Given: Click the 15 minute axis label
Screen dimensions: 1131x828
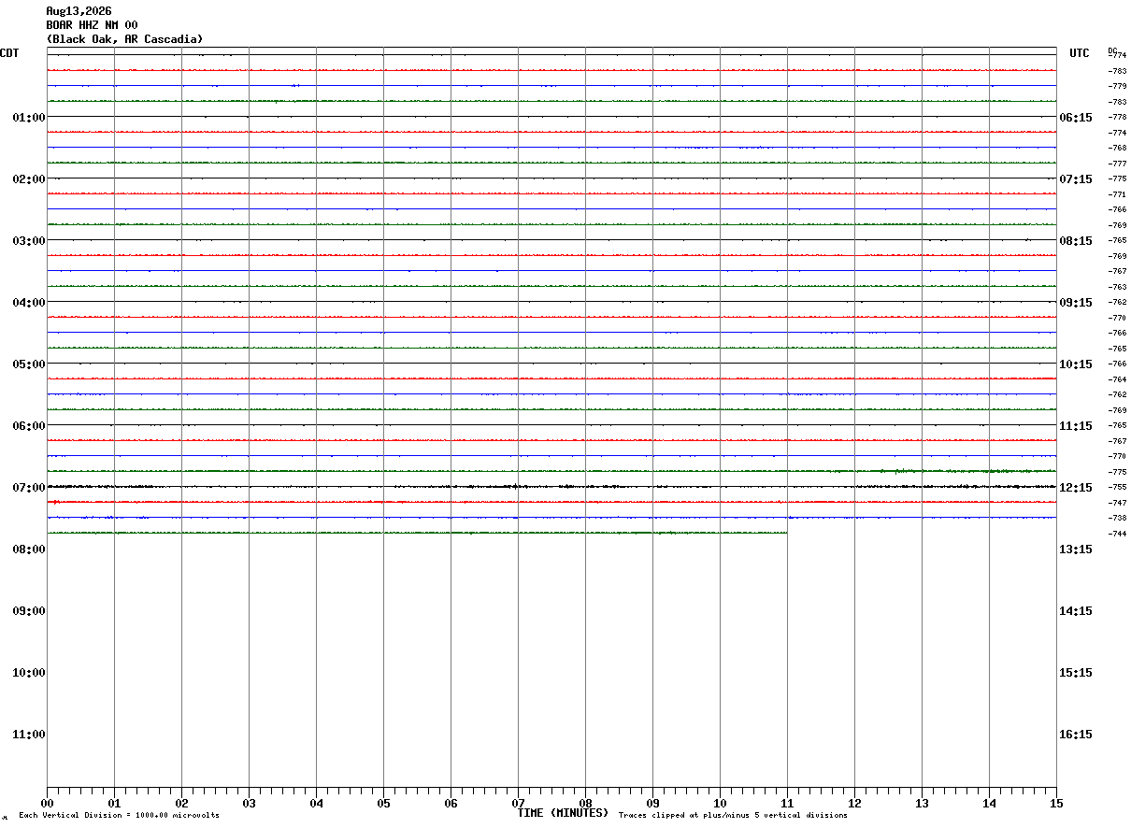Looking at the screenshot, I should point(1056,804).
